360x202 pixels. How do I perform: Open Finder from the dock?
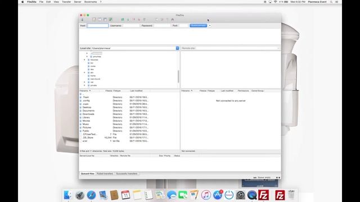point(68,195)
